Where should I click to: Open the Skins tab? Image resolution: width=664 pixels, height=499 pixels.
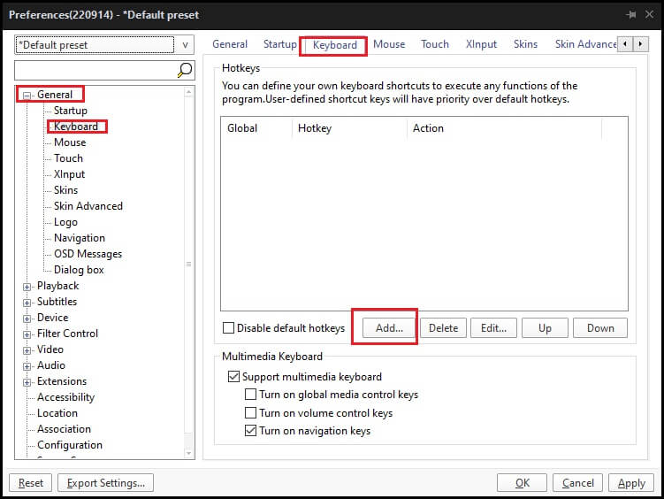(x=525, y=44)
